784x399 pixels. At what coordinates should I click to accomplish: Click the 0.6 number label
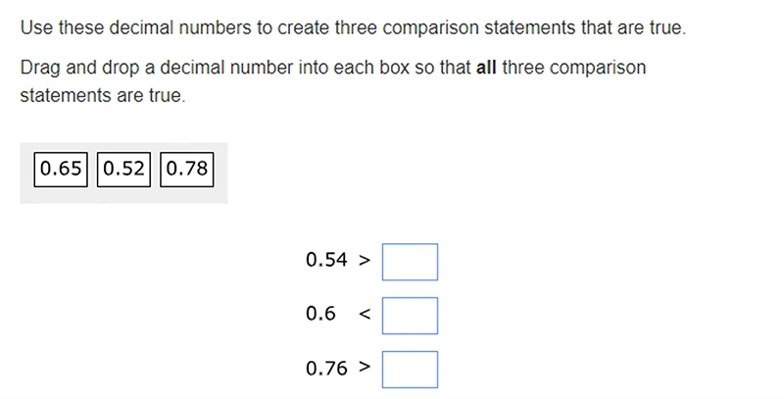(x=320, y=314)
